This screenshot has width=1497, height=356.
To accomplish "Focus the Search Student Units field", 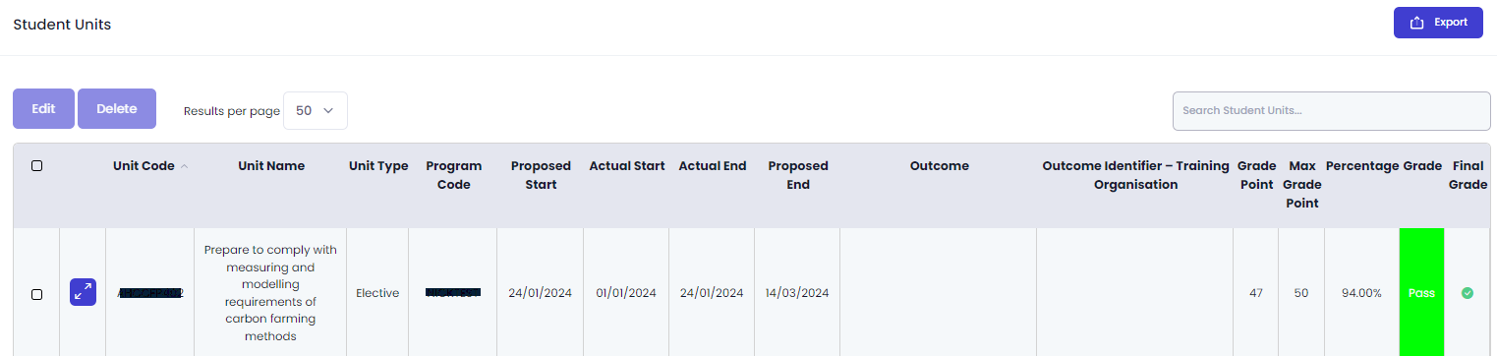I will click(1332, 111).
